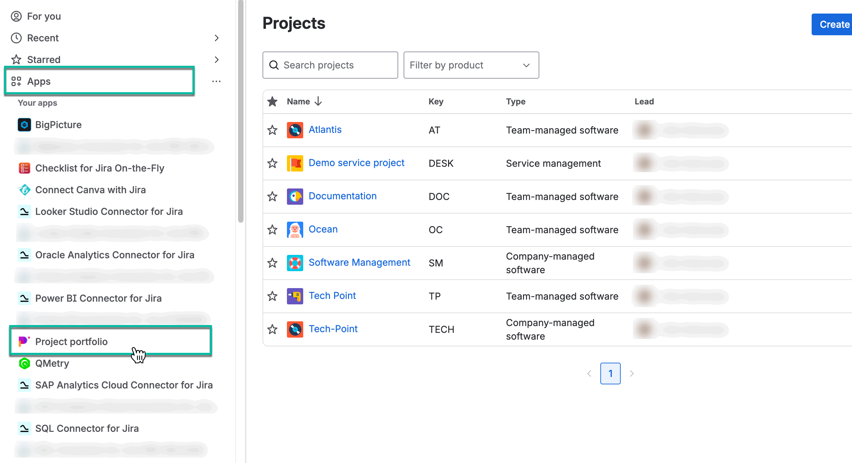This screenshot has width=852, height=463.
Task: Click the Atlantis project avatar
Action: 295,130
